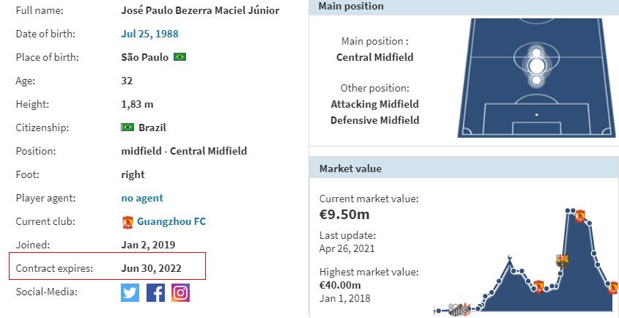
Task: Click Brazil flag beside Citizenship value
Action: coord(127,127)
